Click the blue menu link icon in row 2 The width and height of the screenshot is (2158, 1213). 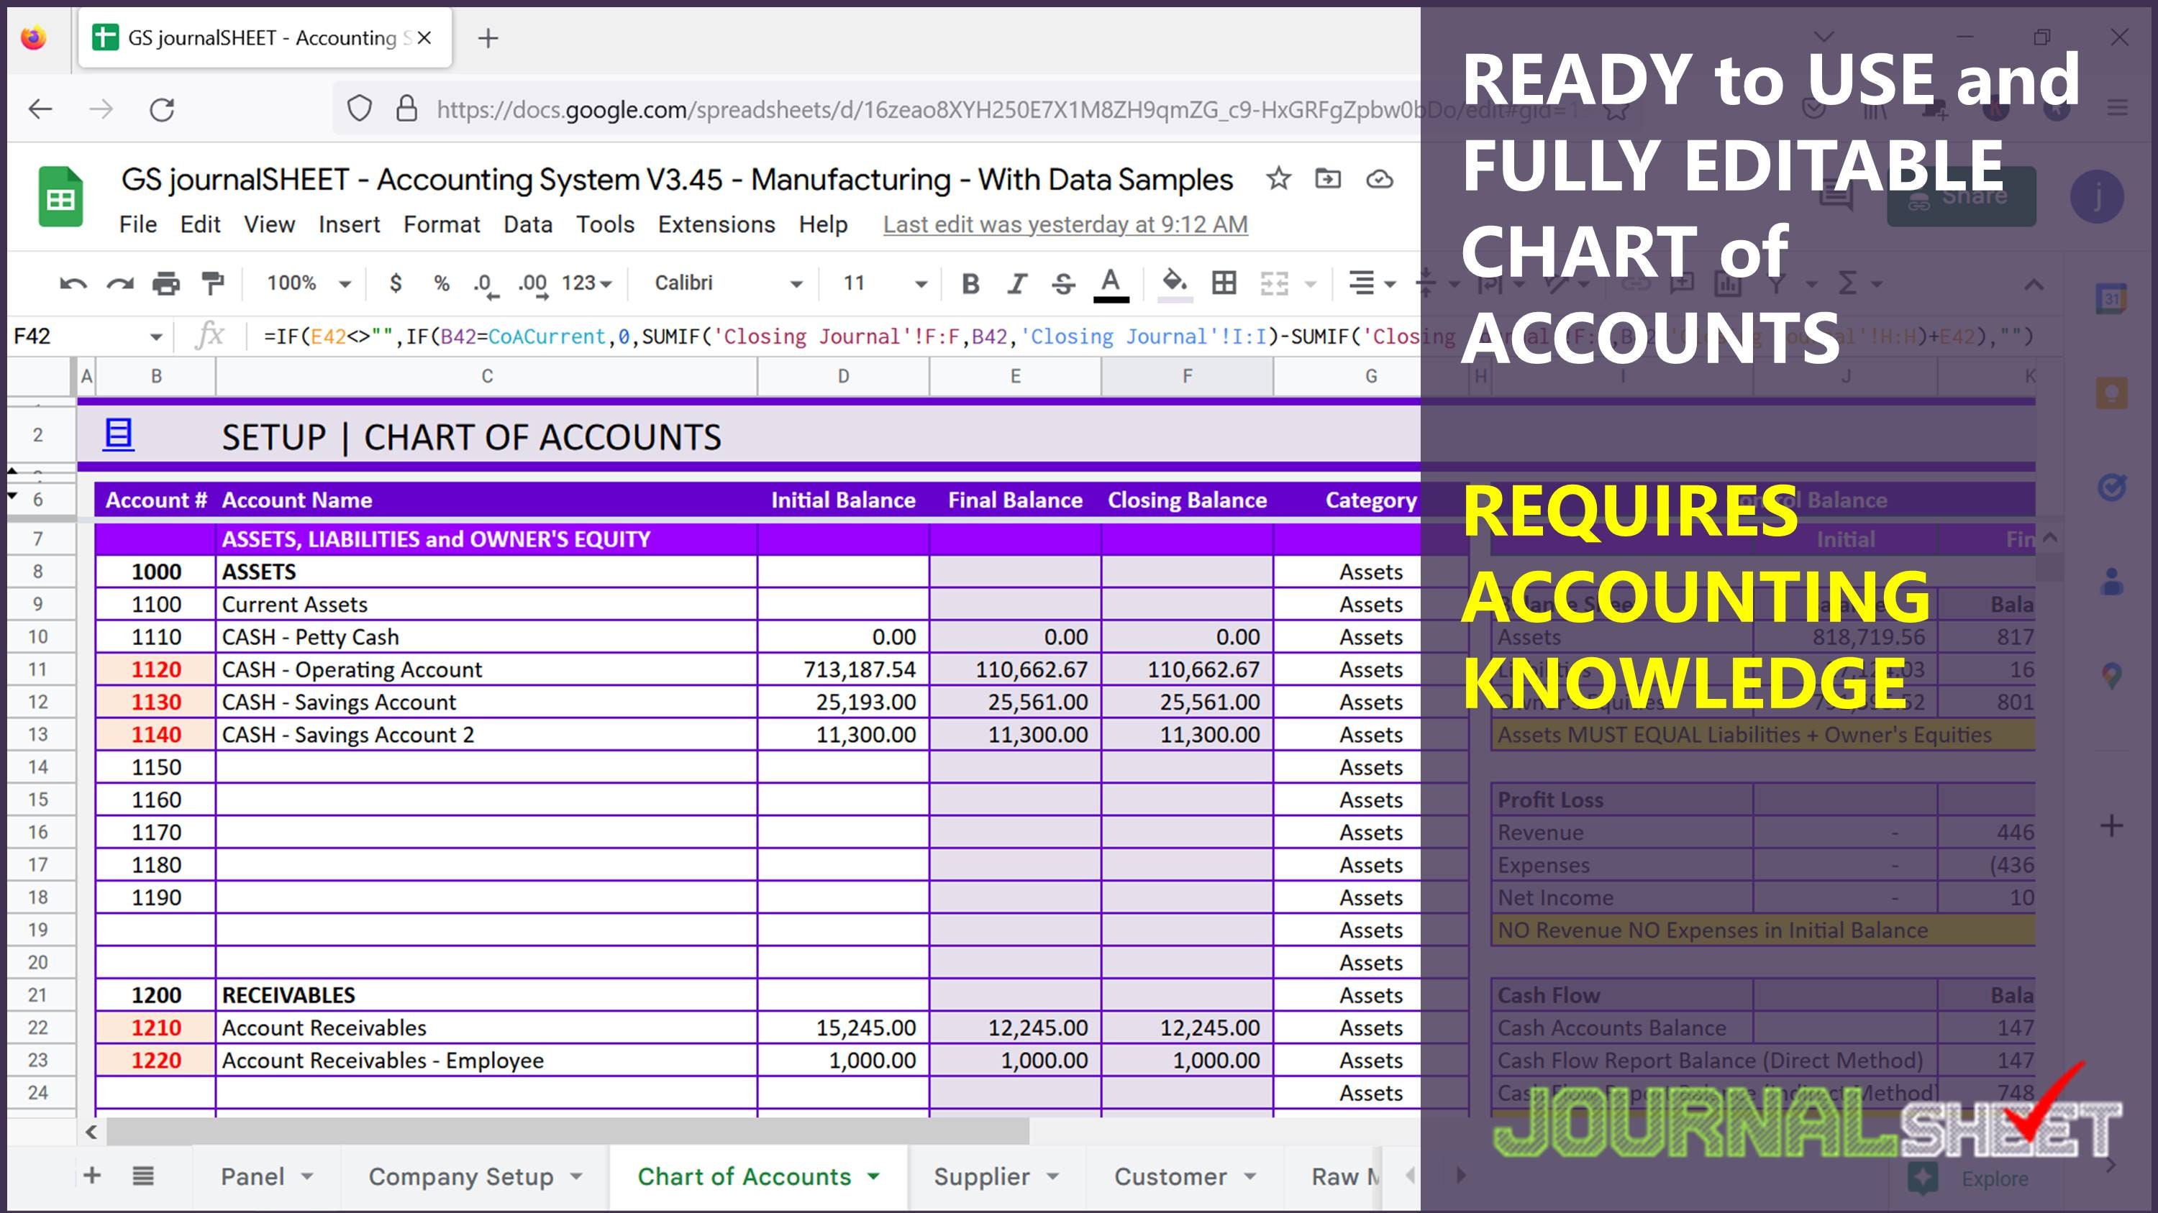(118, 434)
